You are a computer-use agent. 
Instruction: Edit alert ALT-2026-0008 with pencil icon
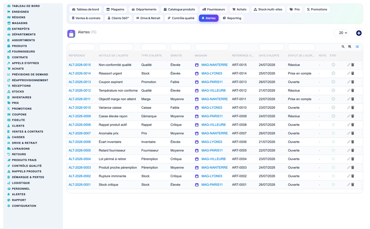(348, 125)
